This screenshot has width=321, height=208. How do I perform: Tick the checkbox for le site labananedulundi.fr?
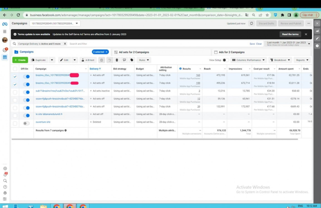coord(15,116)
